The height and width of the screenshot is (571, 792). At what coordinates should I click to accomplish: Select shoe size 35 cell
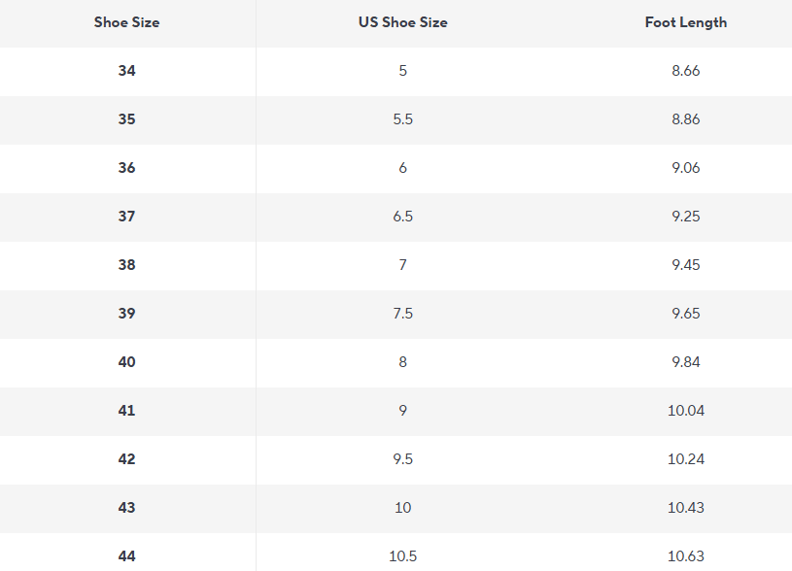click(126, 119)
